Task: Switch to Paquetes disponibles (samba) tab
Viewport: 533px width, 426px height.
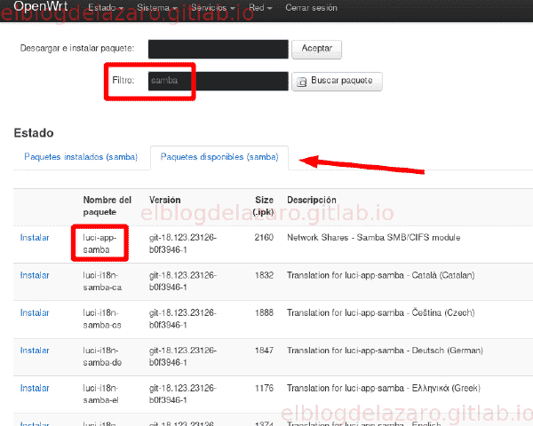Action: 219,157
